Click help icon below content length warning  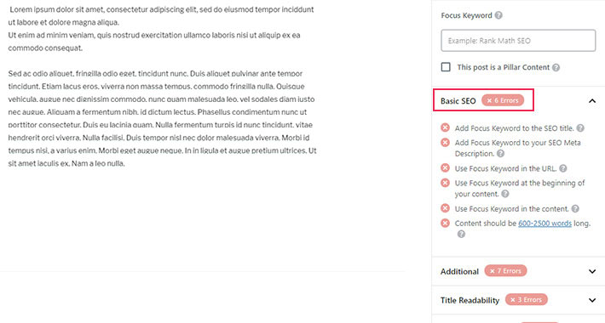(461, 234)
